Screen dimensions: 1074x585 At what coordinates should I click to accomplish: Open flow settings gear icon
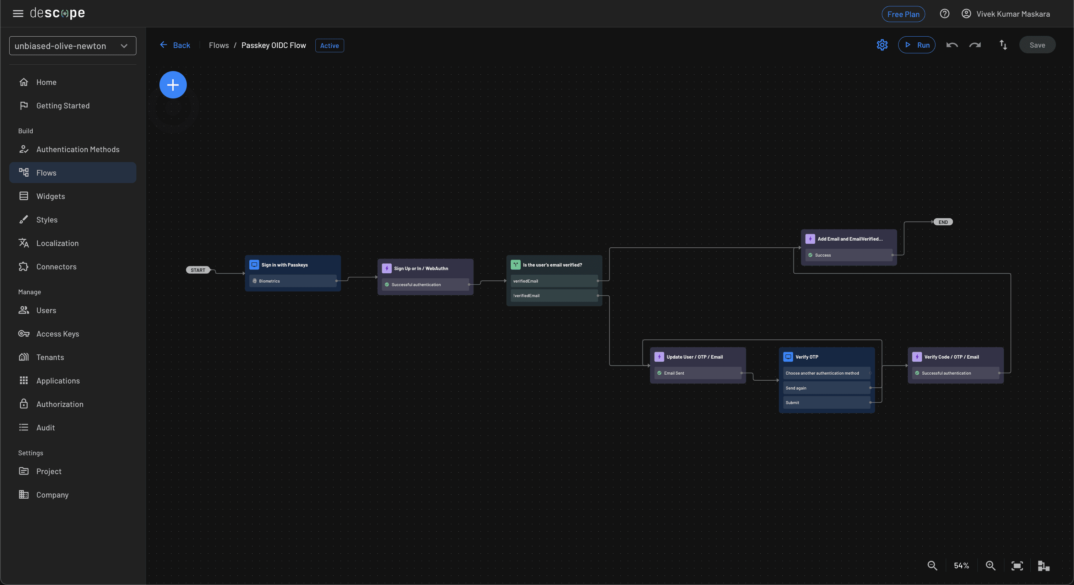(x=882, y=45)
